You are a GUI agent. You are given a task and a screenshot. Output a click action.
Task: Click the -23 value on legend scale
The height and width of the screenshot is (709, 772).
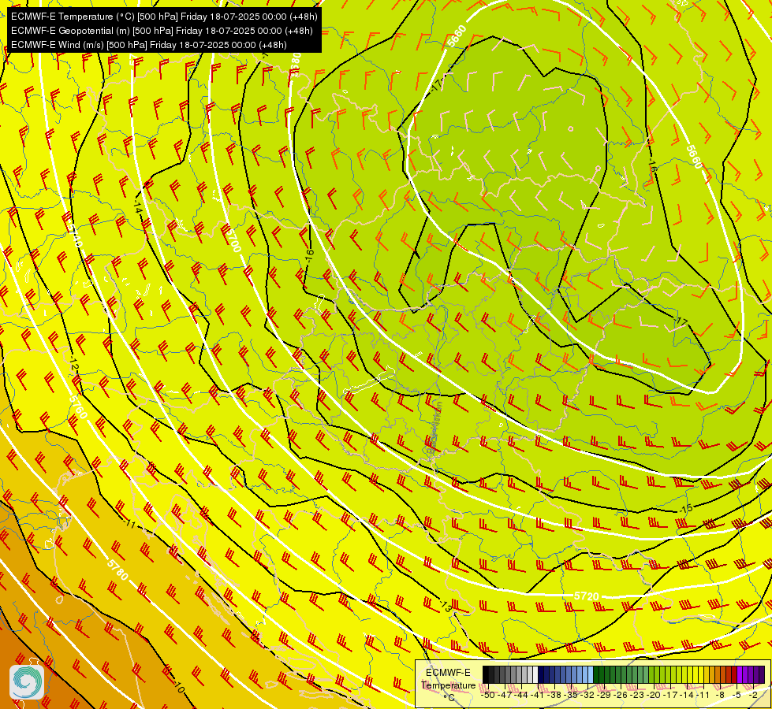point(637,696)
